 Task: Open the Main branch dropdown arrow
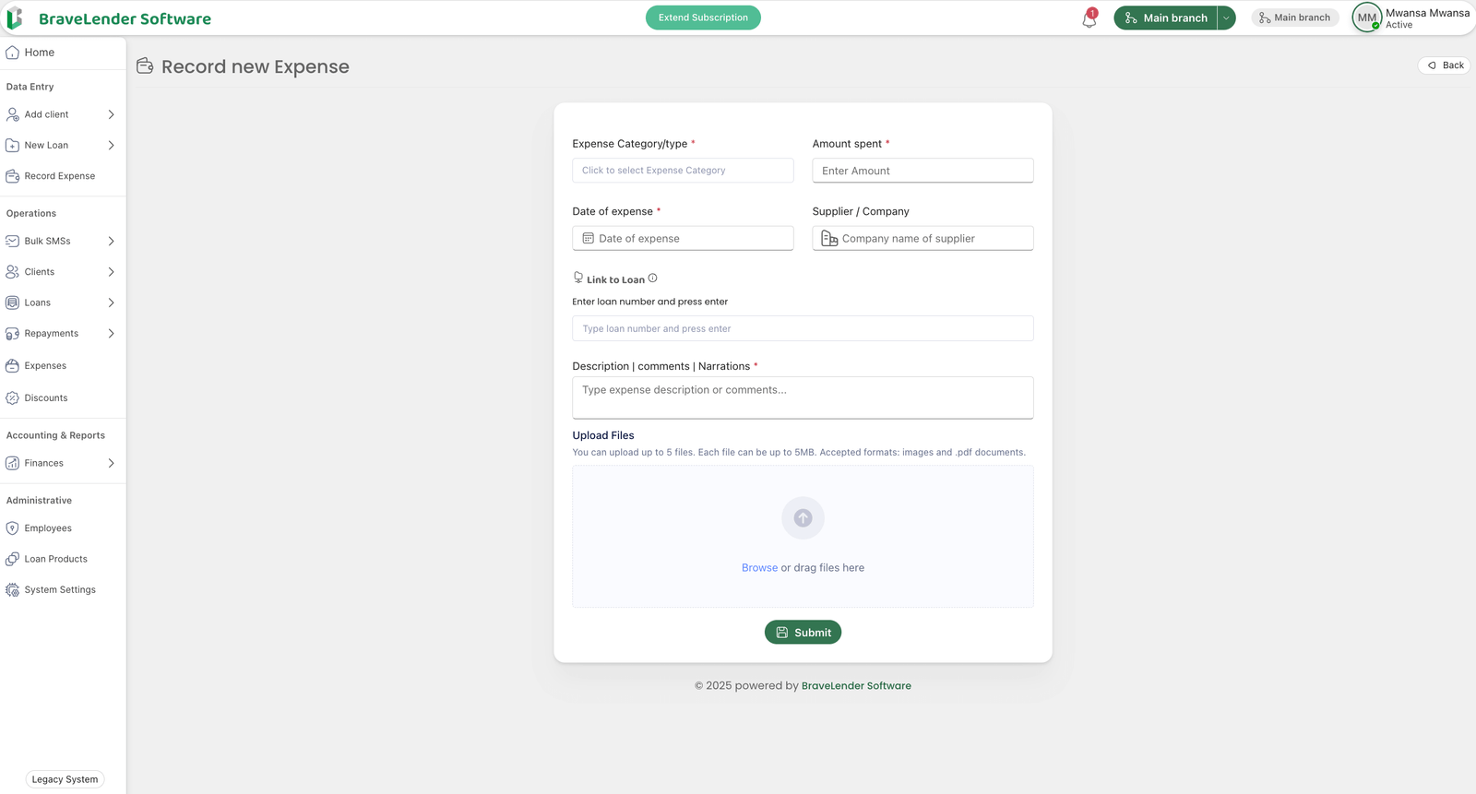[x=1226, y=18]
